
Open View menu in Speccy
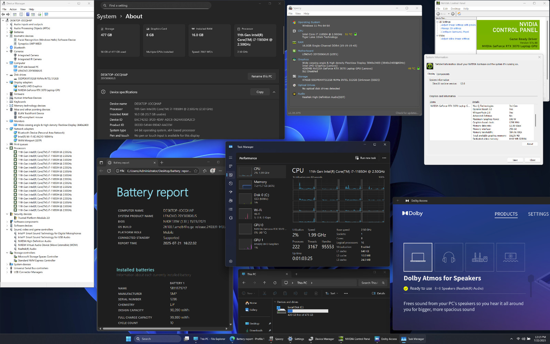point(298,14)
